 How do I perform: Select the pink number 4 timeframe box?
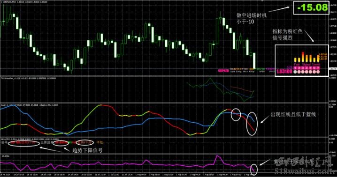(x=306, y=68)
